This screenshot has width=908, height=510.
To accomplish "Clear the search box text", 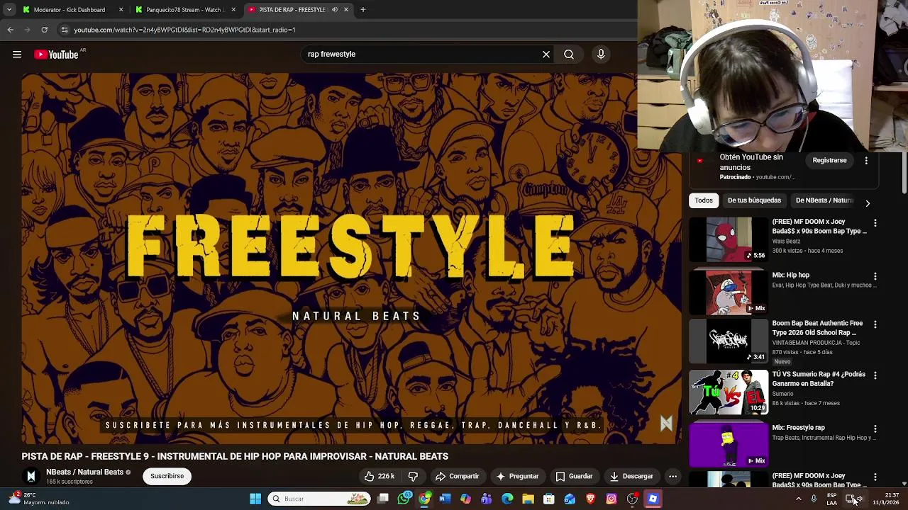I will pos(546,55).
